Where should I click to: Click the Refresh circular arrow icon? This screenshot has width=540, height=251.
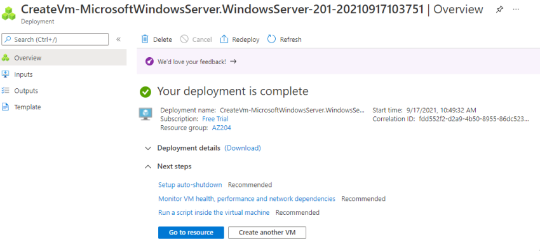pyautogui.click(x=272, y=39)
